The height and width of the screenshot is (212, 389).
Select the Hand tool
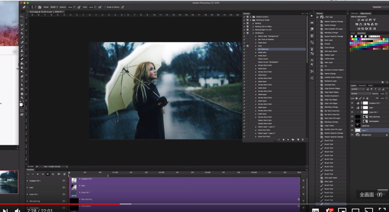(22, 94)
